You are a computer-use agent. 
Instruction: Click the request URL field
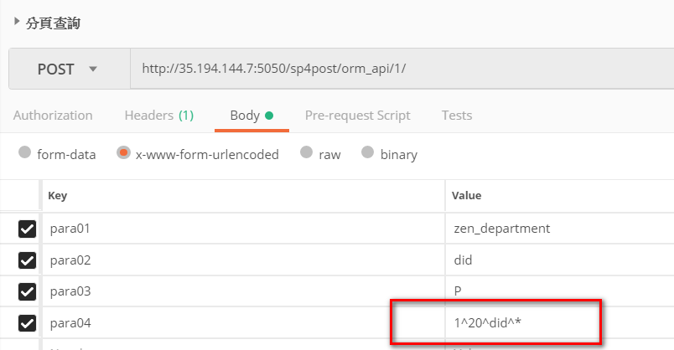pyautogui.click(x=401, y=69)
